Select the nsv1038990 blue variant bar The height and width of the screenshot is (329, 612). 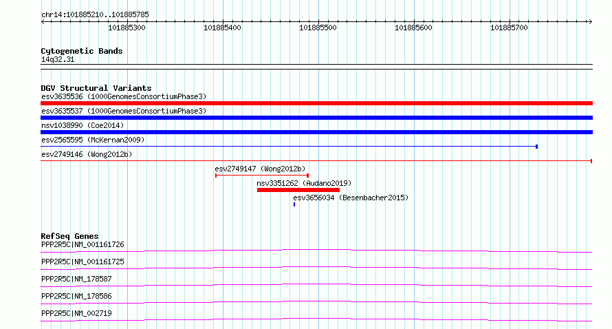pos(316,132)
